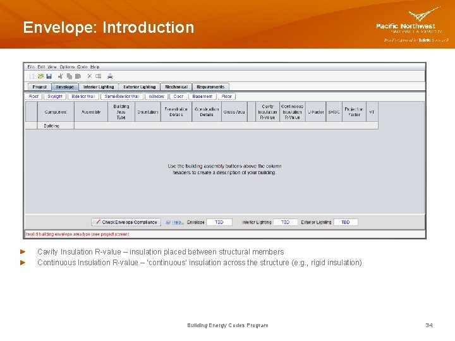Viewport: 455px width, 341px height.
Task: Add a Roof assembly
Action: pyautogui.click(x=33, y=96)
